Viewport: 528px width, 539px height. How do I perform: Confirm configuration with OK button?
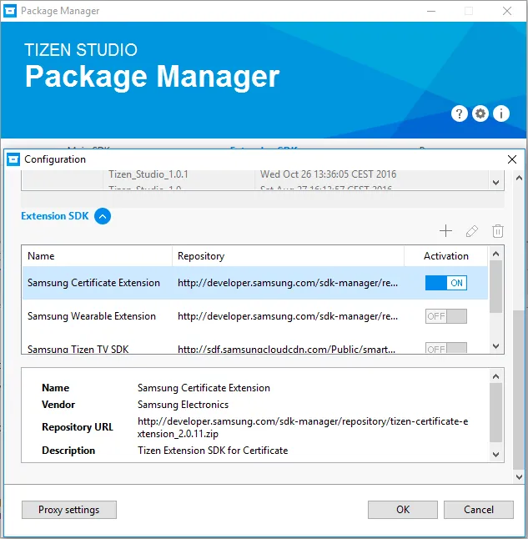[403, 510]
